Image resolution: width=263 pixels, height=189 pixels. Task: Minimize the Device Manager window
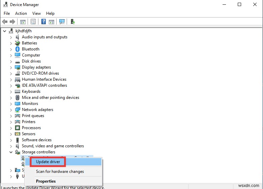pos(224,4)
